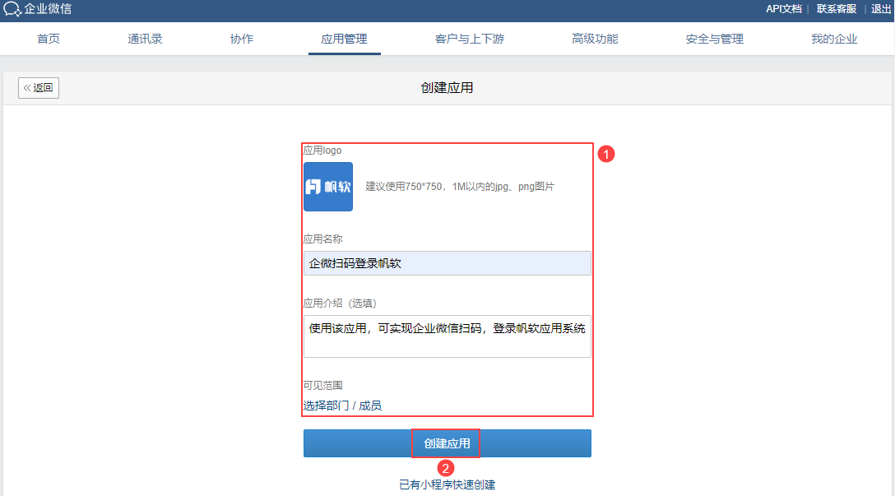Click the 帆软 app logo thumbnail

(328, 187)
